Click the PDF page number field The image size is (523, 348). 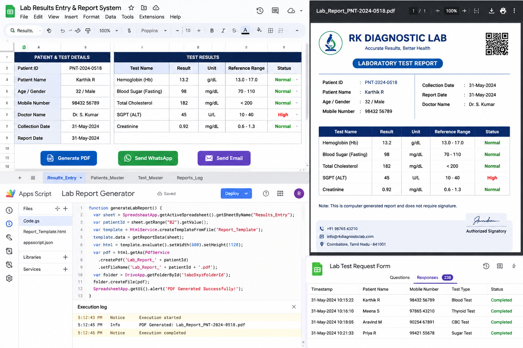(x=413, y=11)
